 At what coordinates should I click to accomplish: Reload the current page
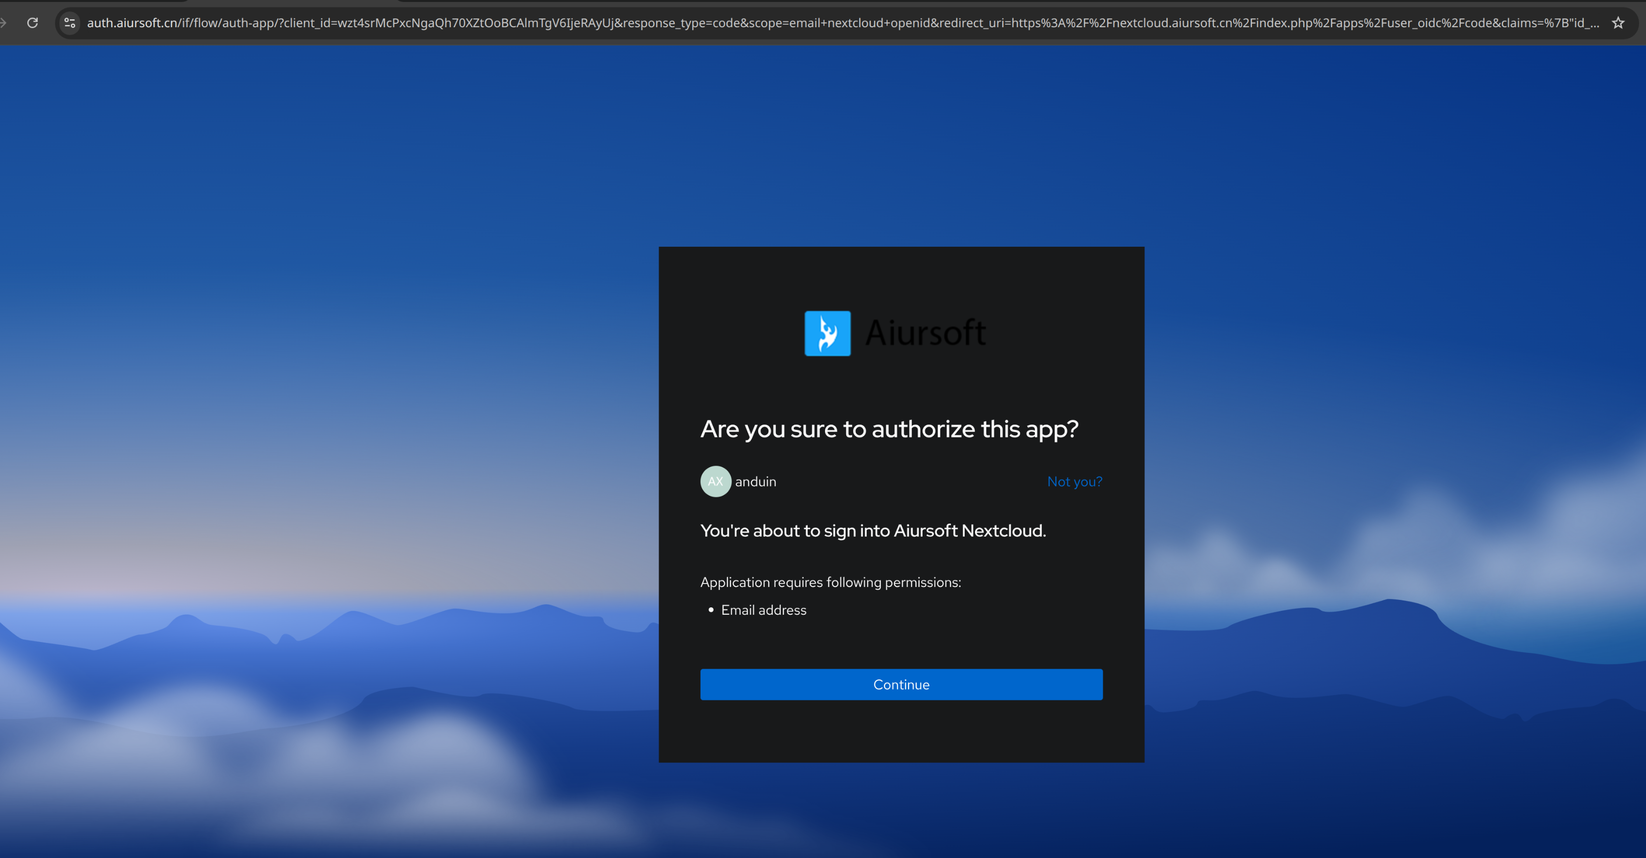tap(33, 23)
